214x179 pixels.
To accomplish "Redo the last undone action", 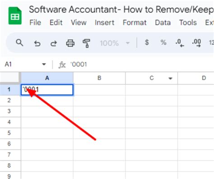I will (54, 43).
